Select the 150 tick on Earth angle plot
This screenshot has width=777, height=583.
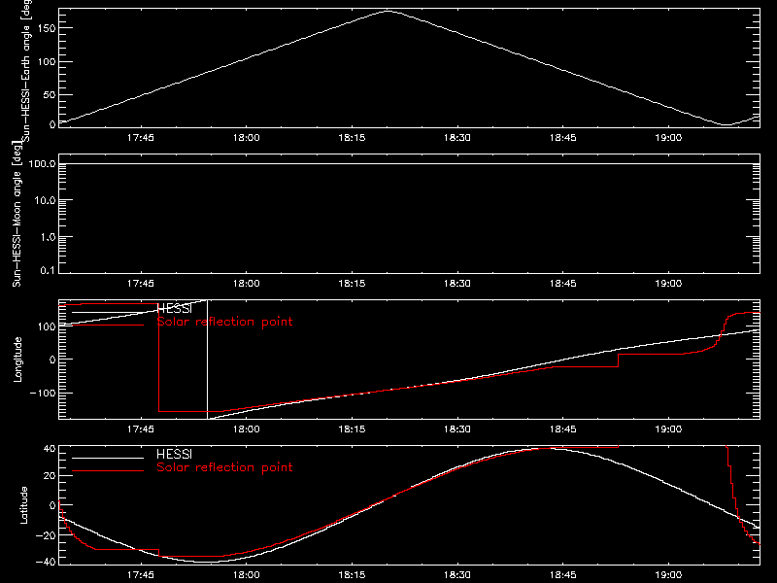[x=46, y=28]
